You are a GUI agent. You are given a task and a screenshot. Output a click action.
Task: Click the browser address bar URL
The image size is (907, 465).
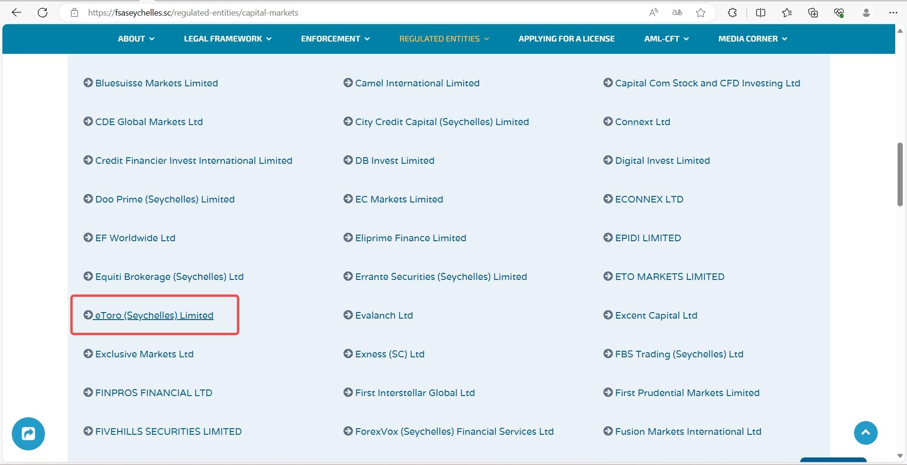pos(193,13)
